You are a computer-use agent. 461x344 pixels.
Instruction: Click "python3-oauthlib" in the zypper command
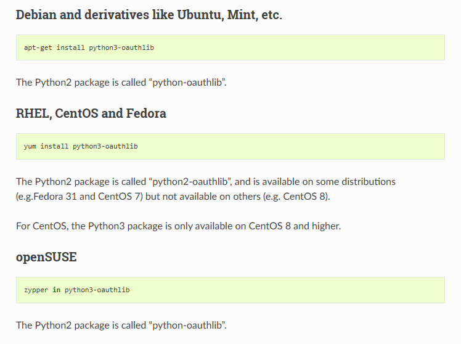(97, 290)
